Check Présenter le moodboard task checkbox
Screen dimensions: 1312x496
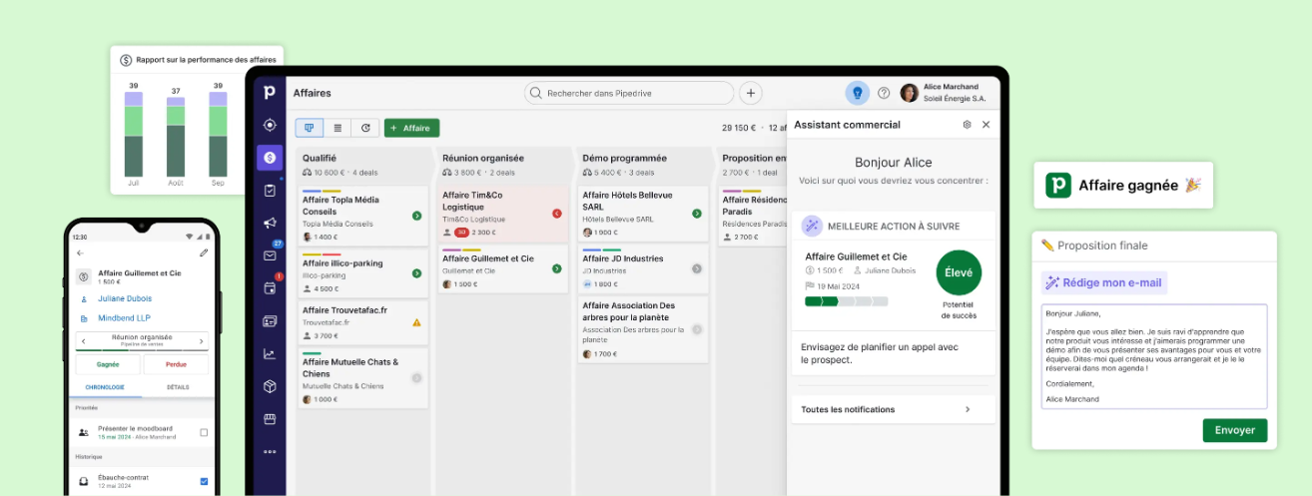tap(204, 433)
